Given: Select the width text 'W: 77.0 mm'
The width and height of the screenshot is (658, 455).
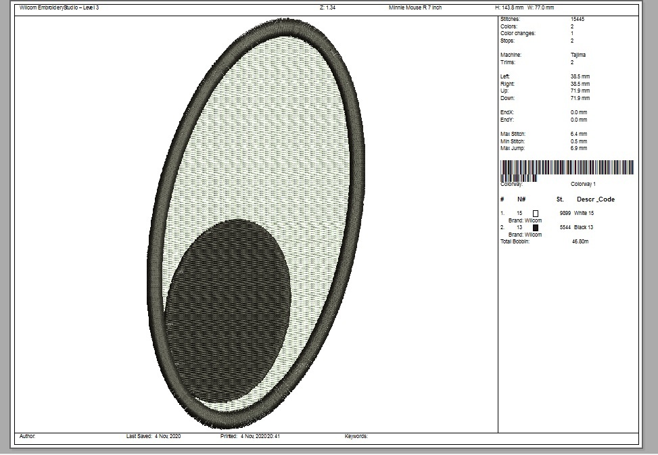Looking at the screenshot, I should click(540, 7).
